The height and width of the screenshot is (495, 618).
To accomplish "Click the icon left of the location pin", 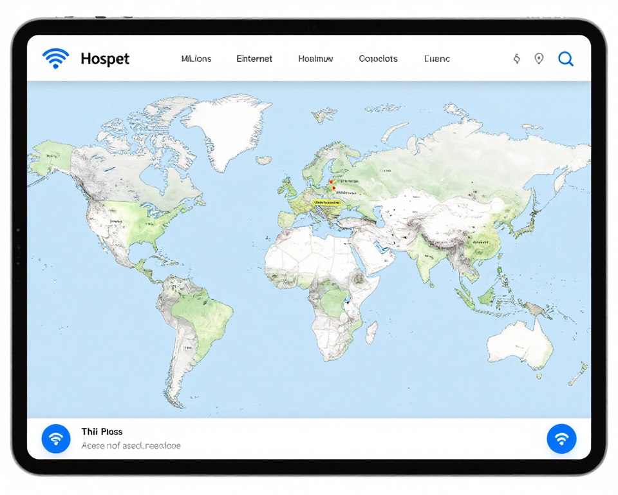I will click(516, 59).
